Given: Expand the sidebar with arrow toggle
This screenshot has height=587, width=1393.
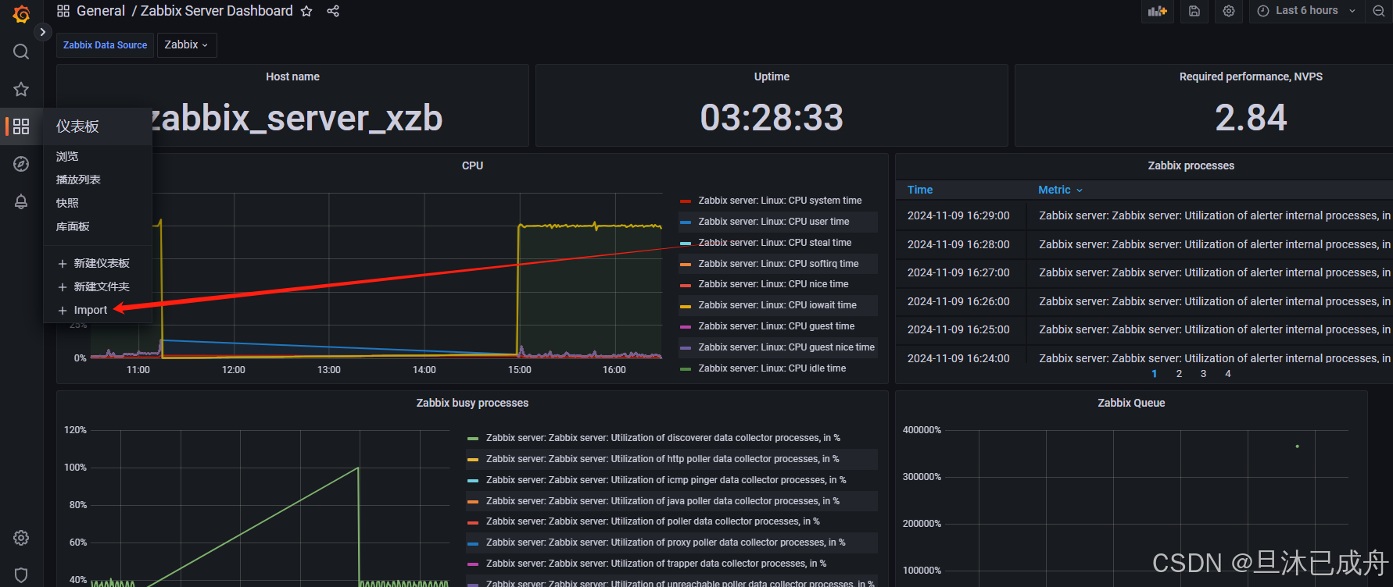Looking at the screenshot, I should 42,32.
